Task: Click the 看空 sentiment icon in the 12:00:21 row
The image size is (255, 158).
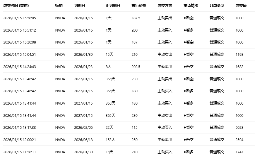Action: 185,140
